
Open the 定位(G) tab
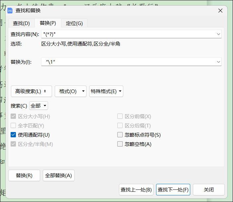coord(74,23)
